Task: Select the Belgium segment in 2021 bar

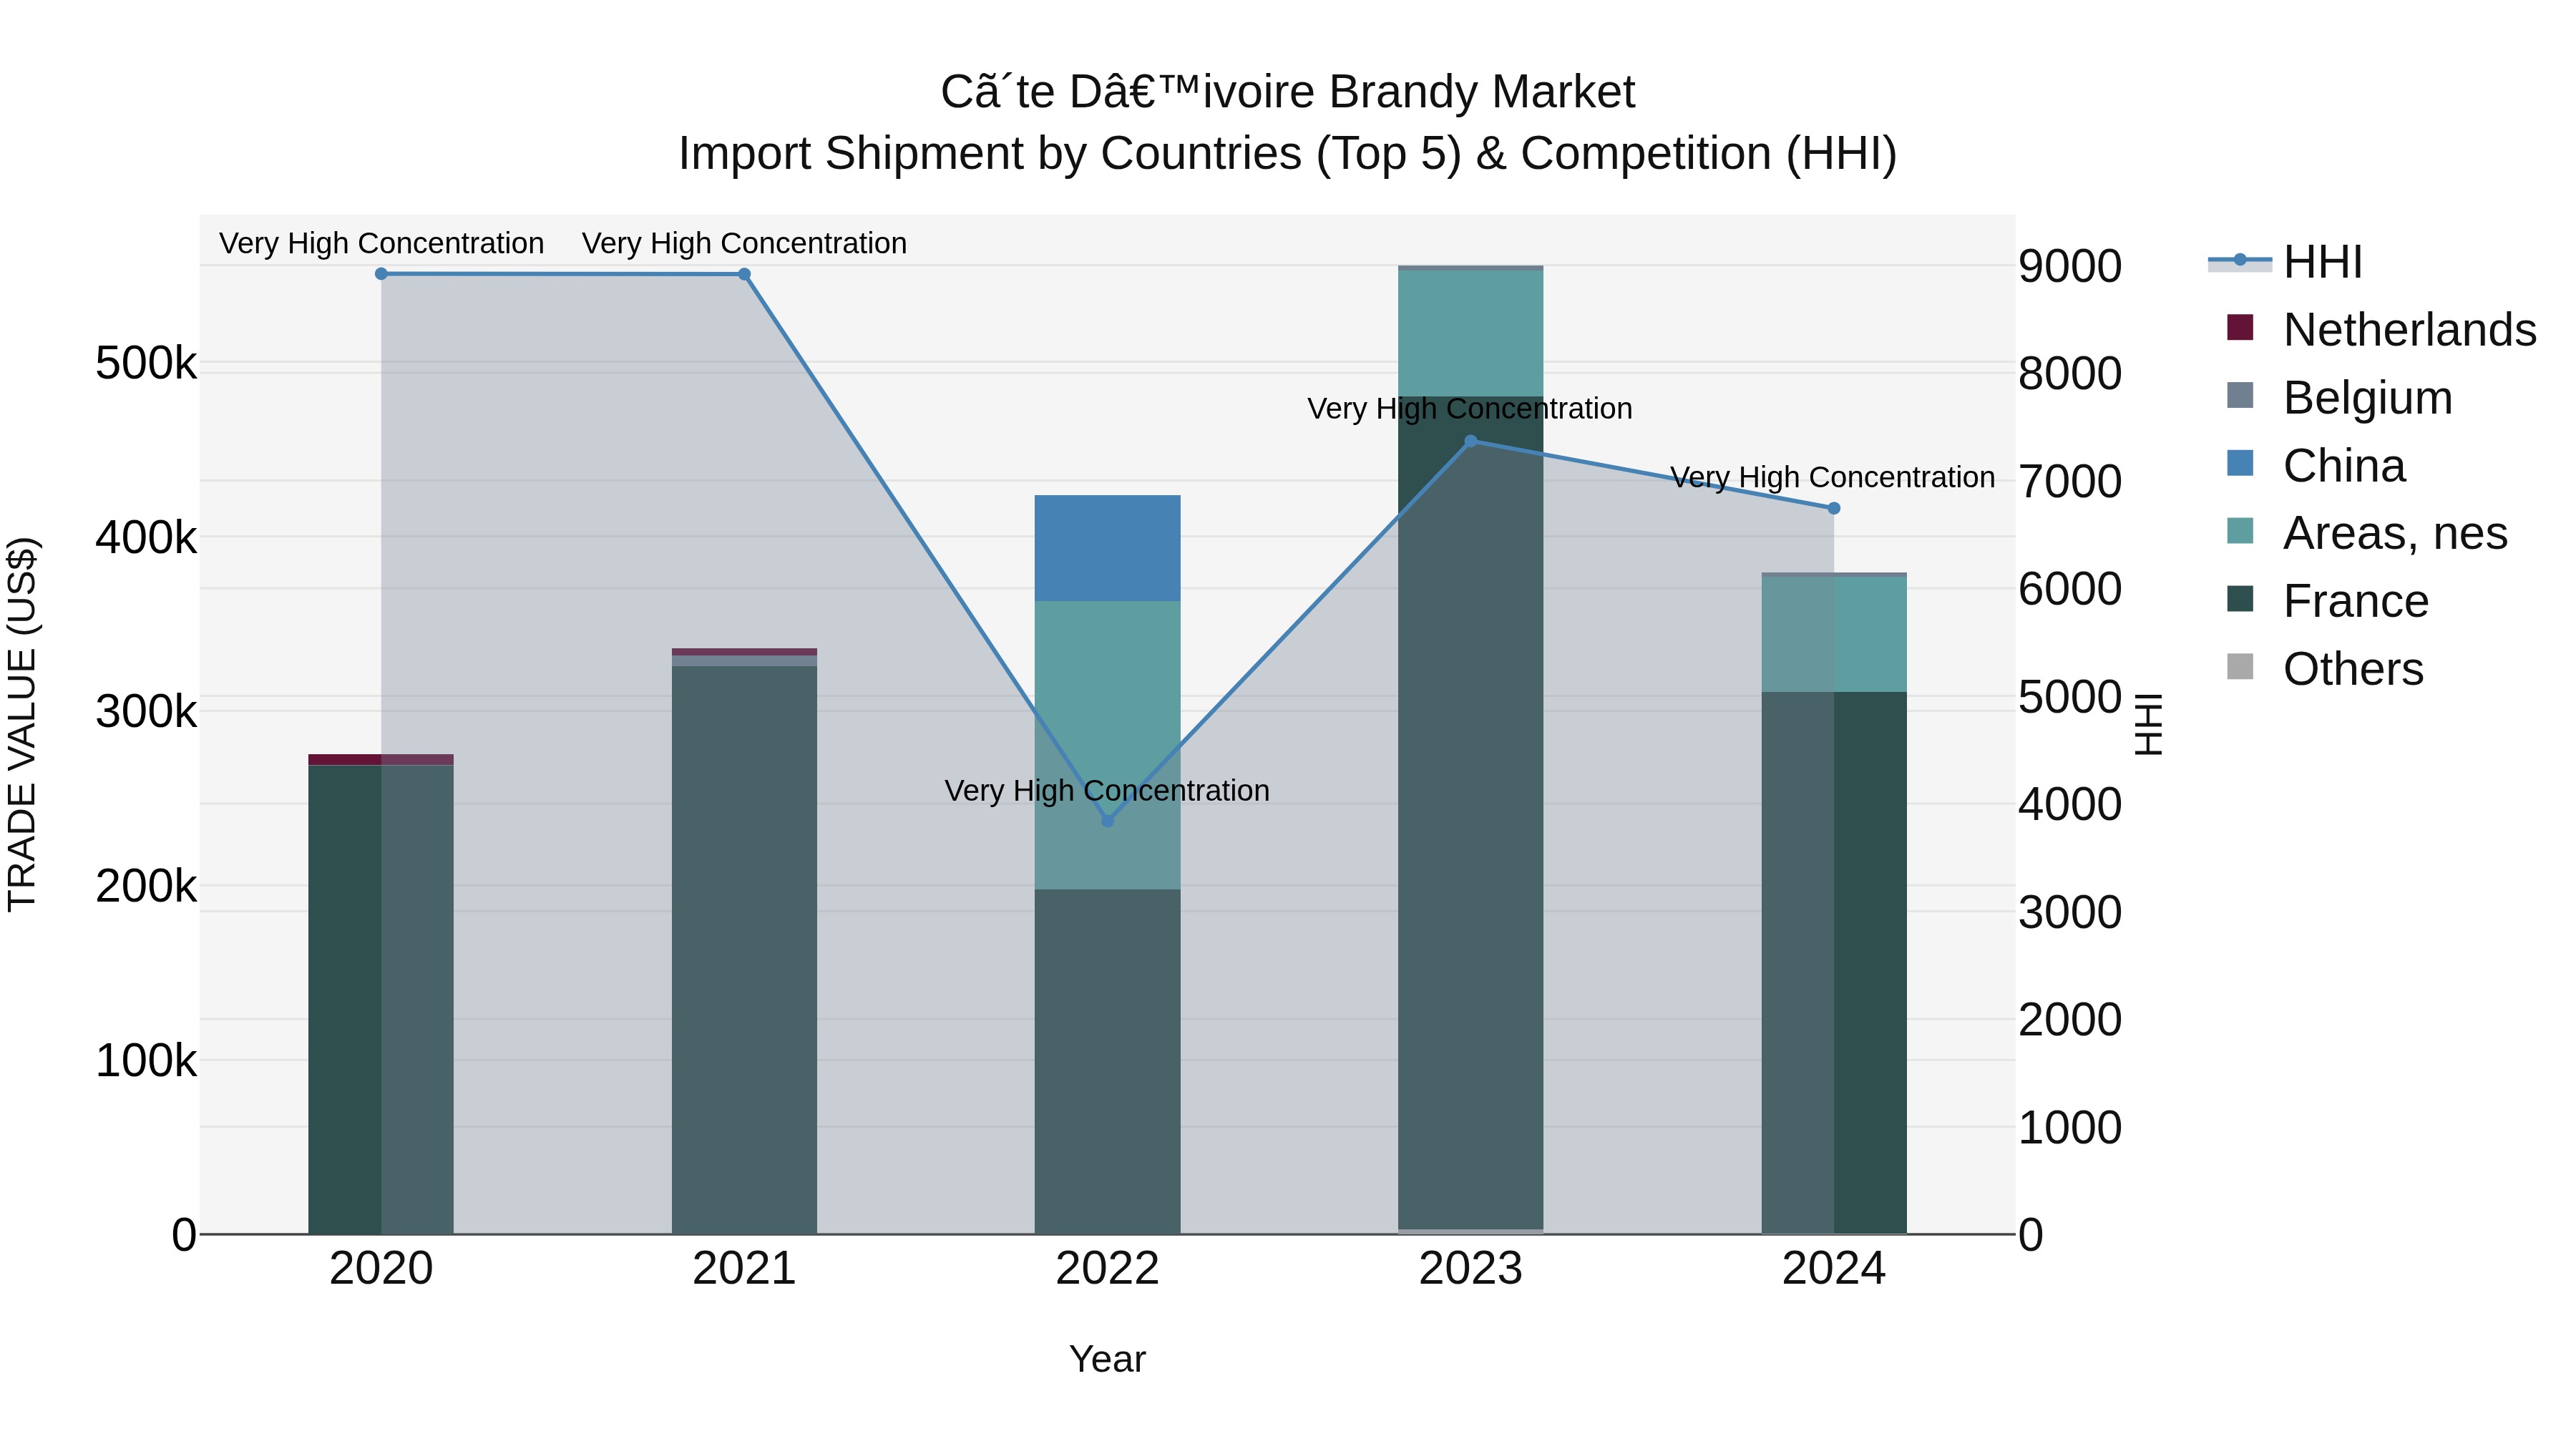Action: [x=744, y=661]
